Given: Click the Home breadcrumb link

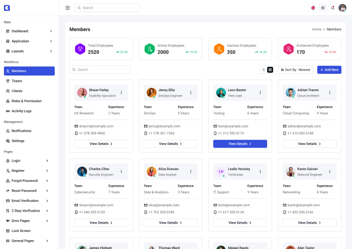Looking at the screenshot, I should tap(317, 29).
